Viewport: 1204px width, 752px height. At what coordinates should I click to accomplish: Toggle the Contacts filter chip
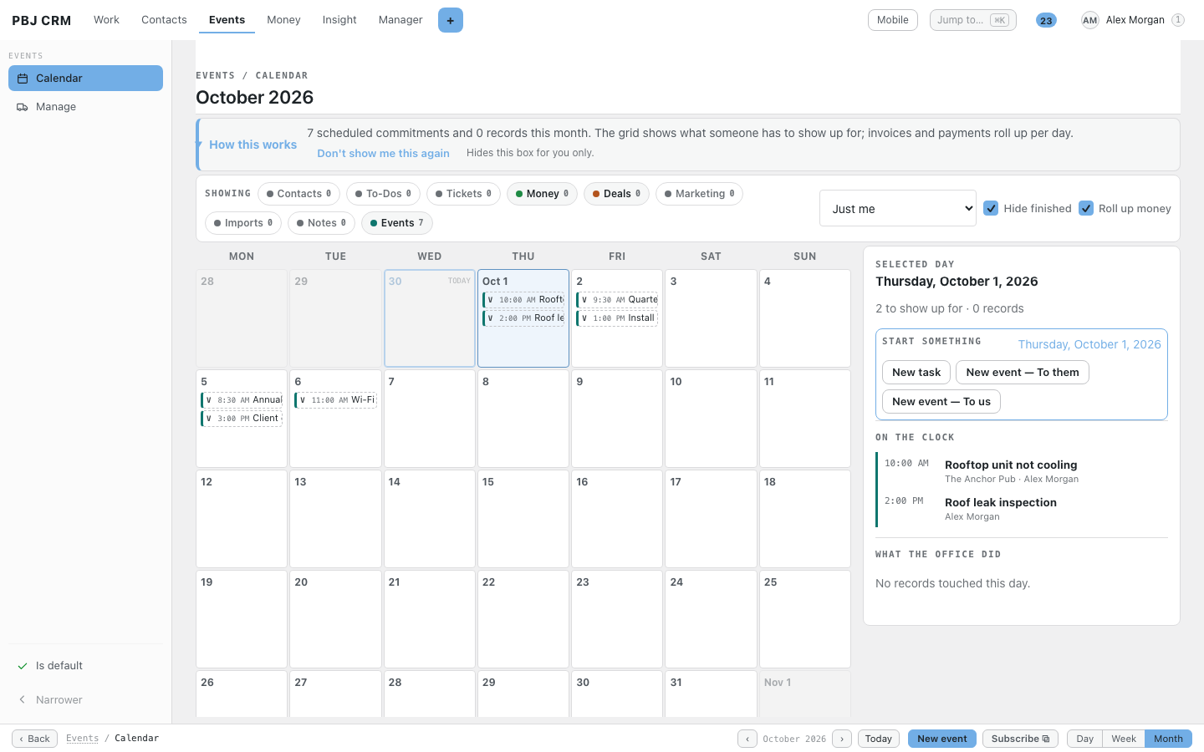299,194
